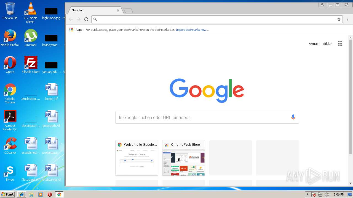Select the CCleaner desktop icon
The height and width of the screenshot is (198, 353).
coord(10,146)
